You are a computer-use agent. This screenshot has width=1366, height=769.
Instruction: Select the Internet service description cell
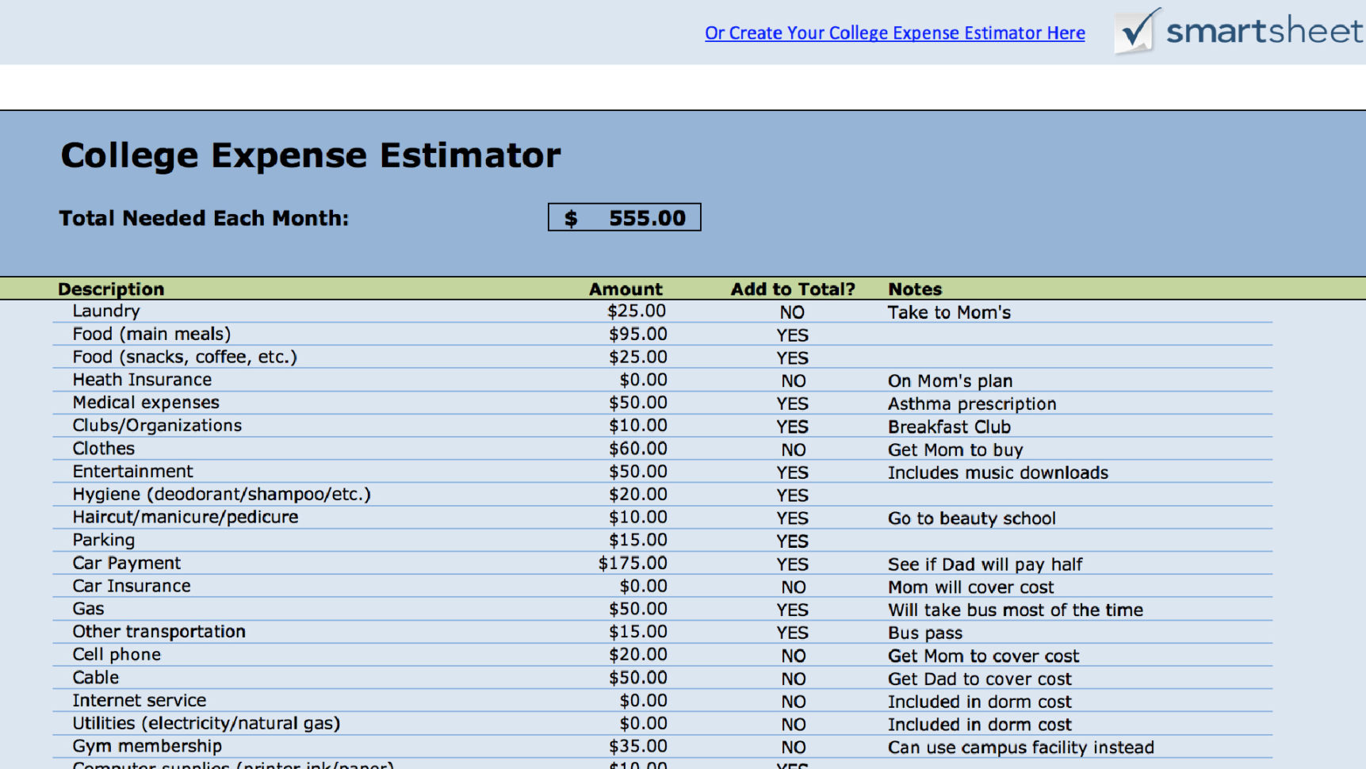tap(139, 700)
